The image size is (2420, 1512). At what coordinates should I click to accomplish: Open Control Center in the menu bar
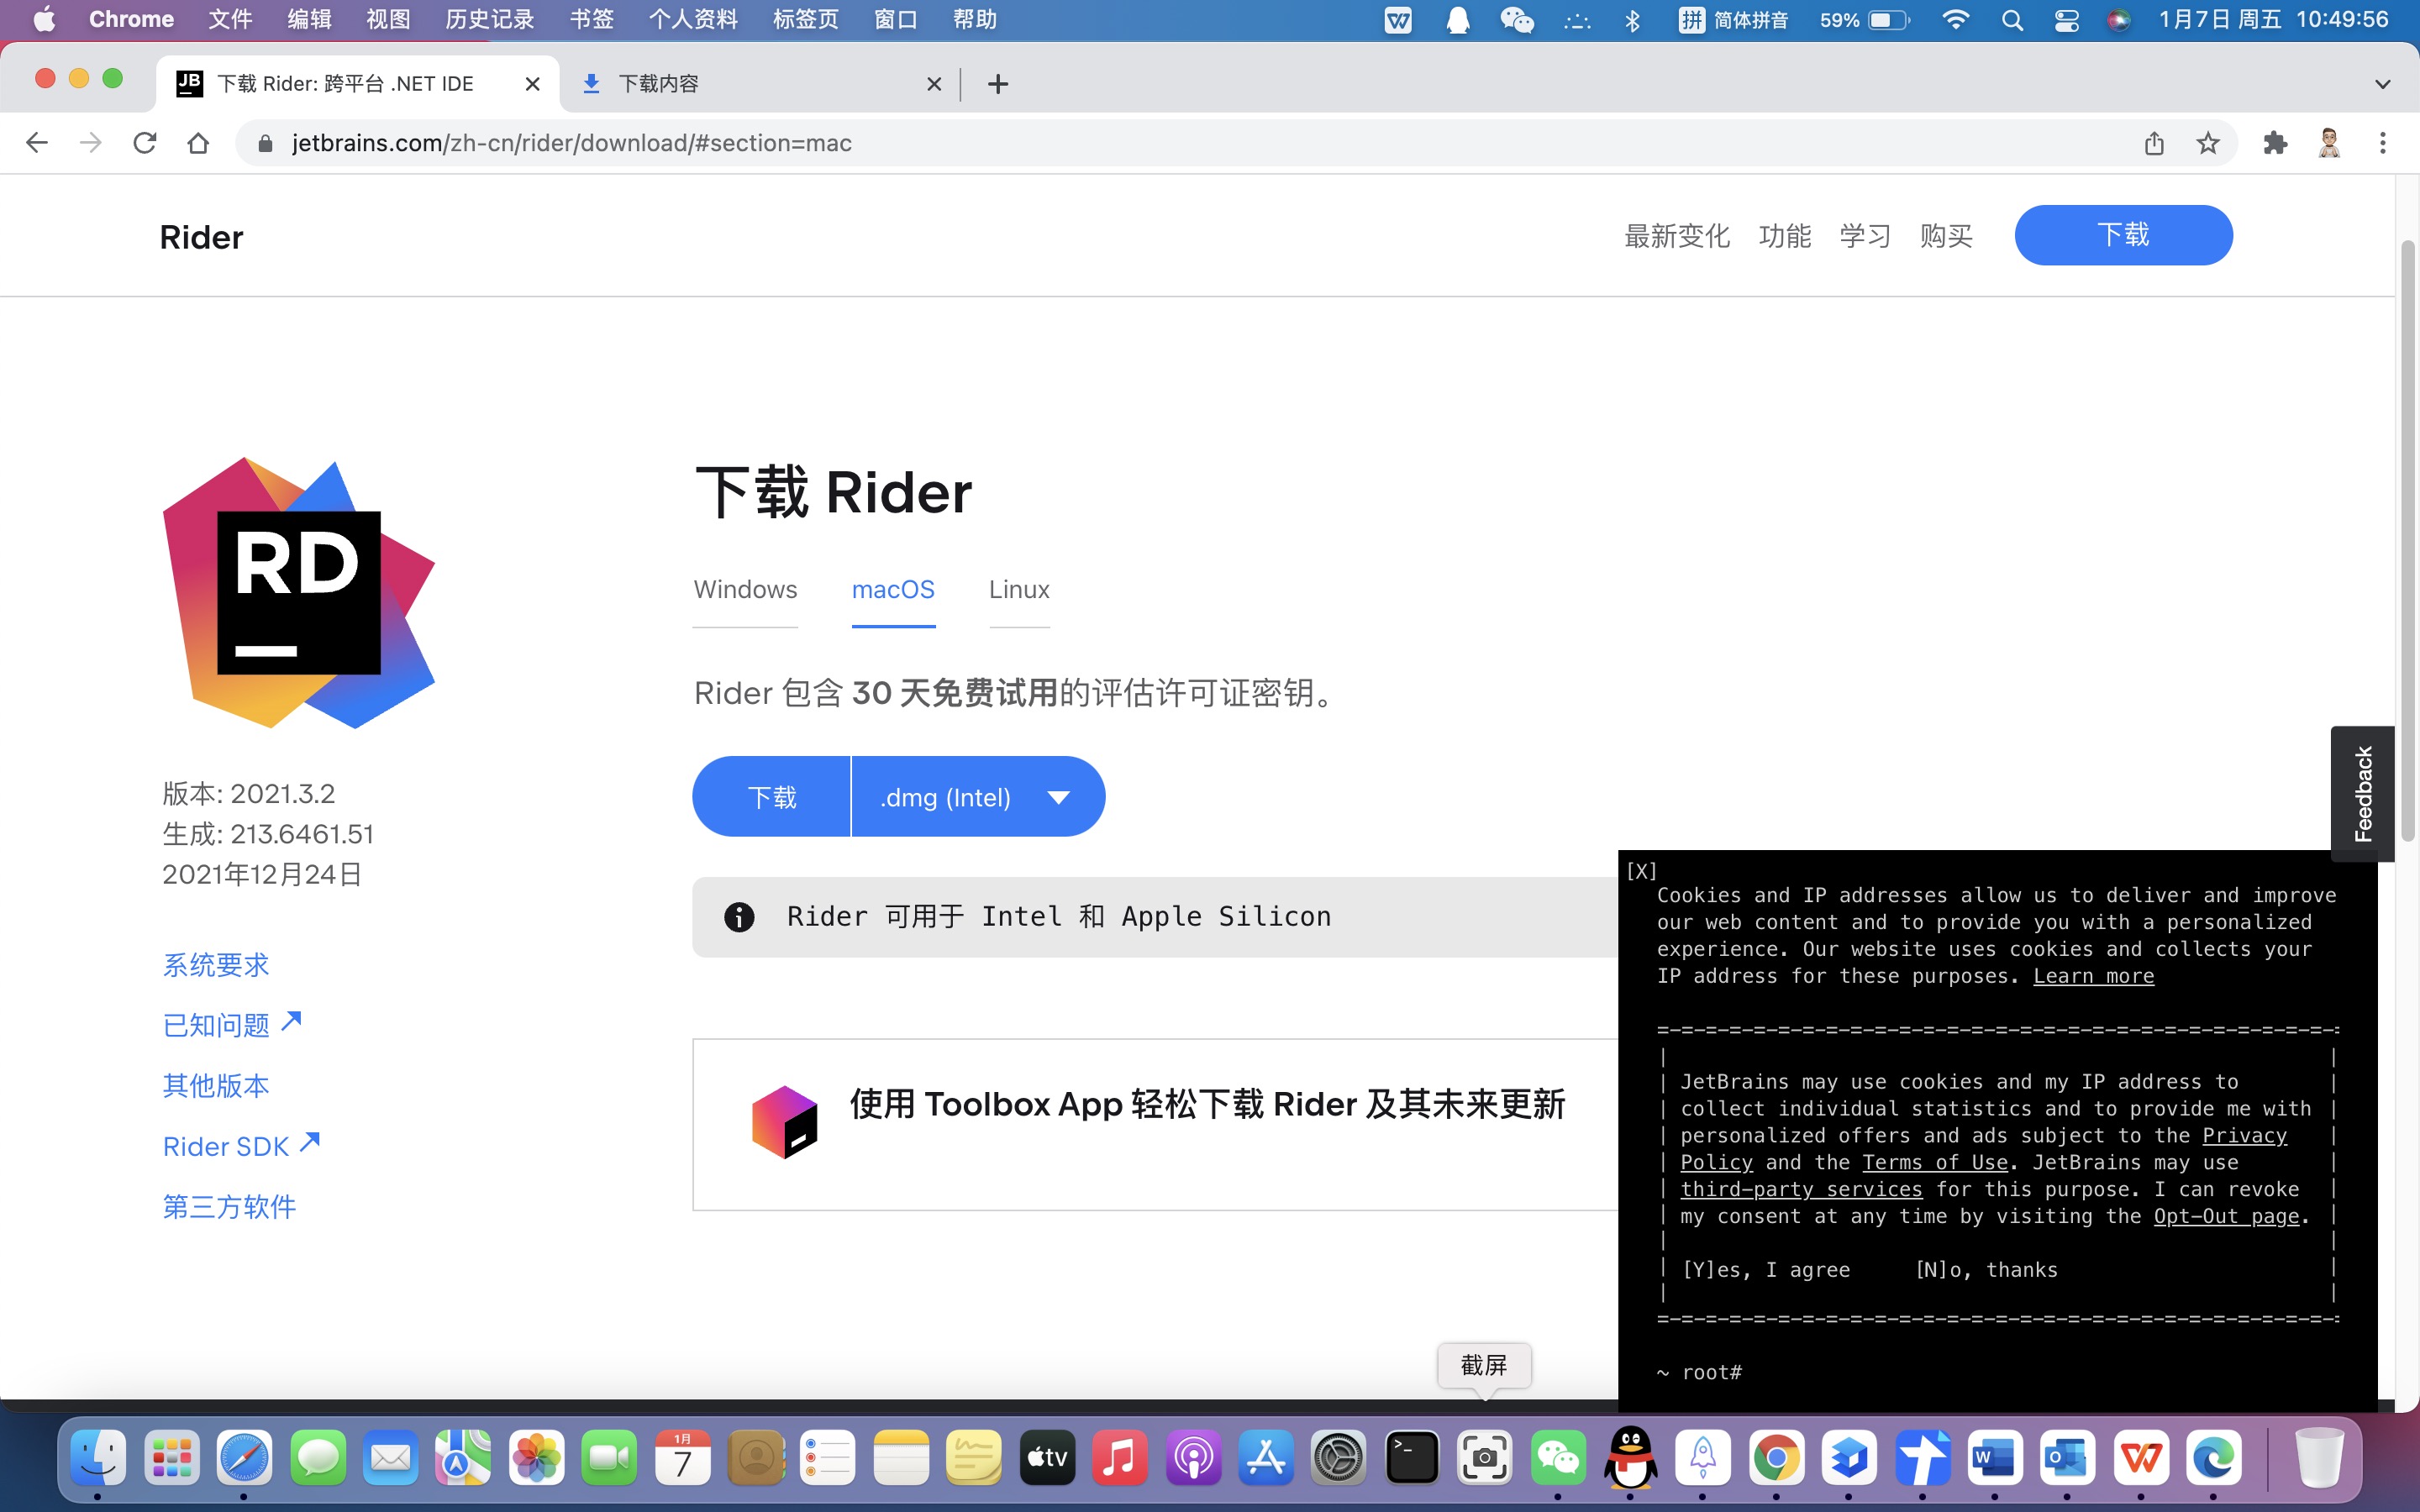click(2066, 20)
